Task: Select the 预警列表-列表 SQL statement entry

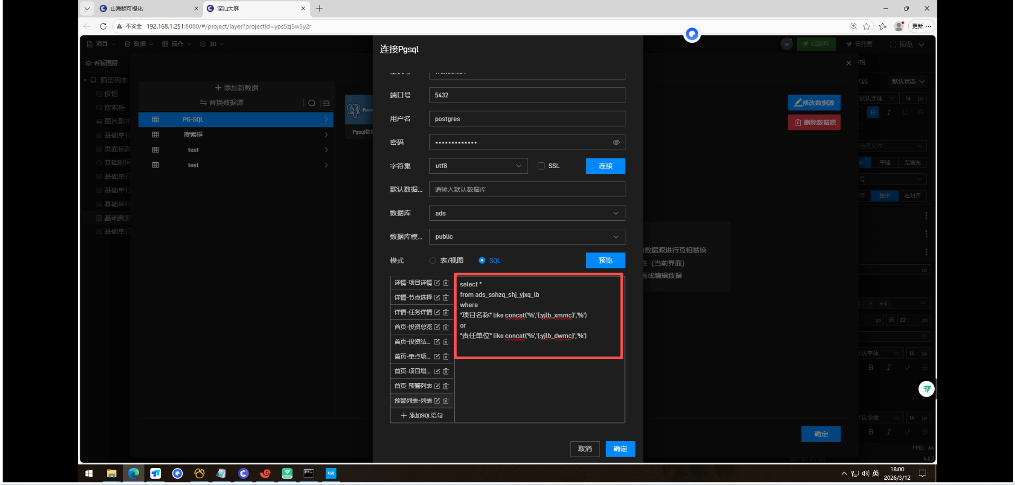Action: click(x=413, y=401)
